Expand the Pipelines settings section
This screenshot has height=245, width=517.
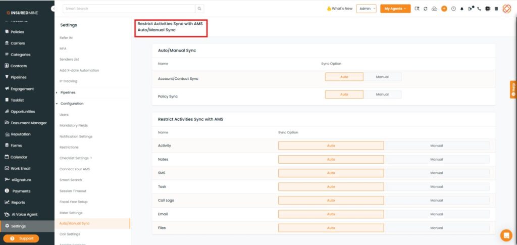tap(68, 92)
